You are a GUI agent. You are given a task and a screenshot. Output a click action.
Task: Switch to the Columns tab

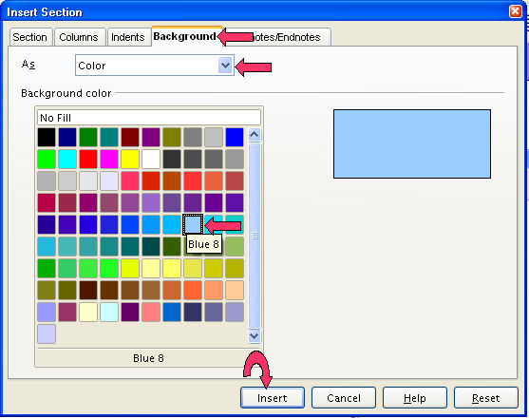coord(79,37)
